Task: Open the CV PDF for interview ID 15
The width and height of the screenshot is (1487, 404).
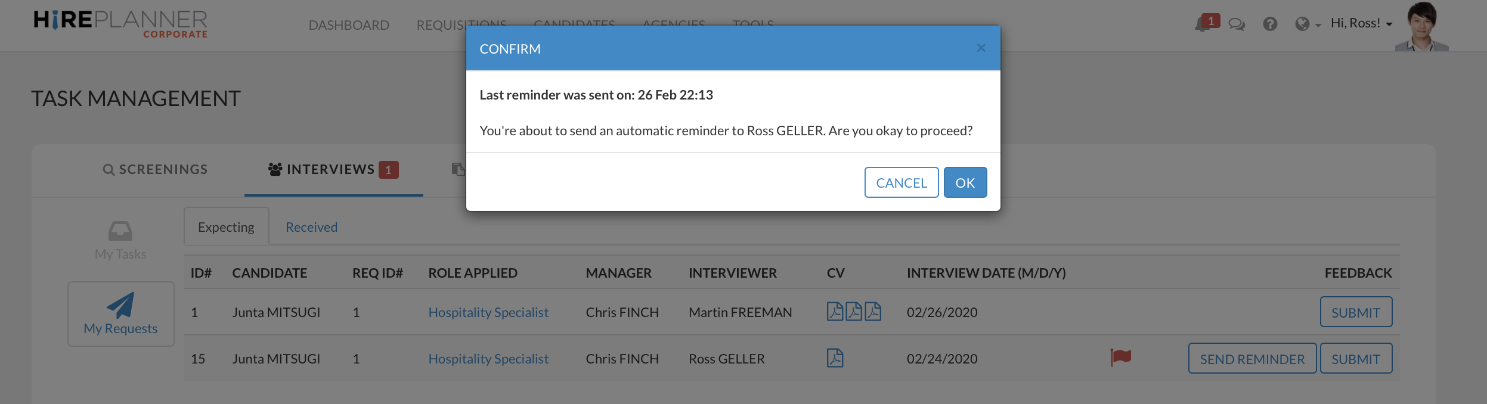Action: [x=837, y=358]
